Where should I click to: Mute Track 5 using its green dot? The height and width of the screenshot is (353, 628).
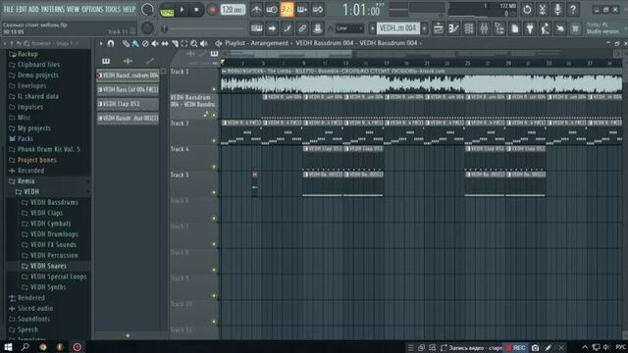coord(214,192)
